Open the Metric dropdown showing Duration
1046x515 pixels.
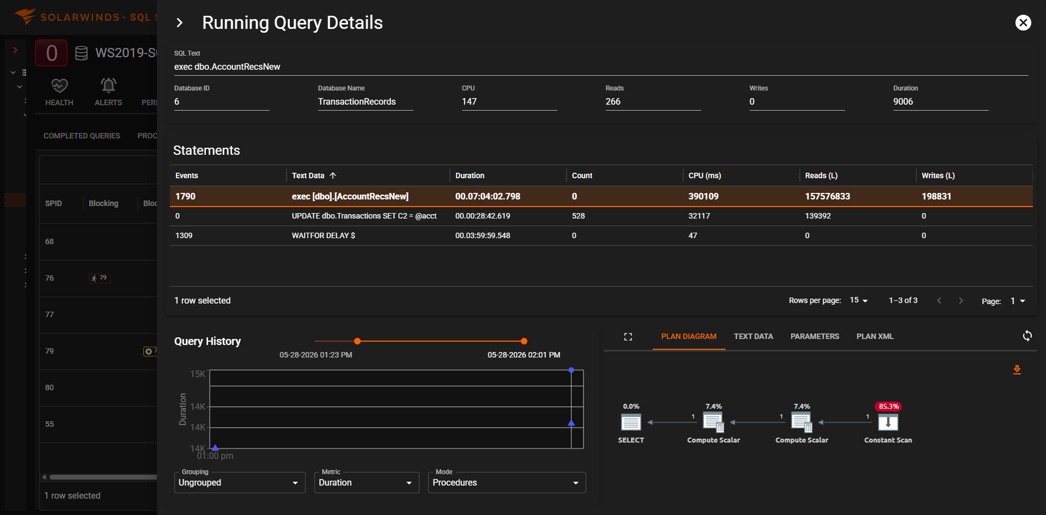367,483
